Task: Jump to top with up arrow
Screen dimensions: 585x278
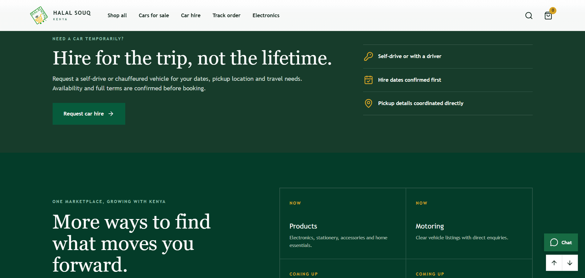Action: [x=554, y=263]
